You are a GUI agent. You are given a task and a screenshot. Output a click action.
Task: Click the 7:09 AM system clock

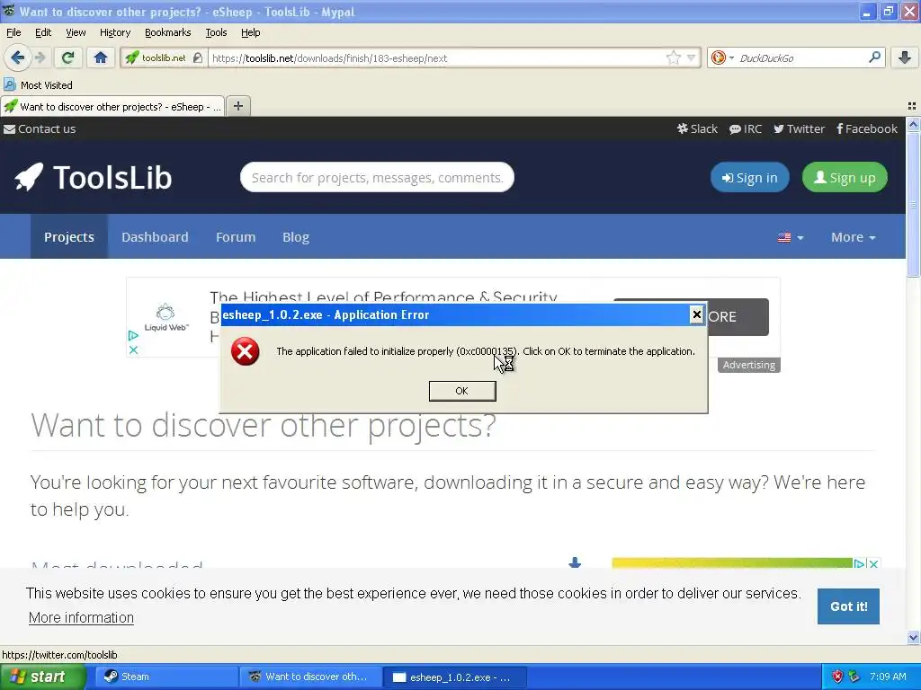888,677
